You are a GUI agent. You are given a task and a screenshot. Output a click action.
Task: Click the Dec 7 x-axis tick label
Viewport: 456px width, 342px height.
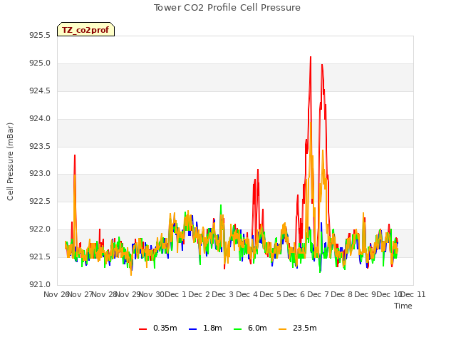318,294
